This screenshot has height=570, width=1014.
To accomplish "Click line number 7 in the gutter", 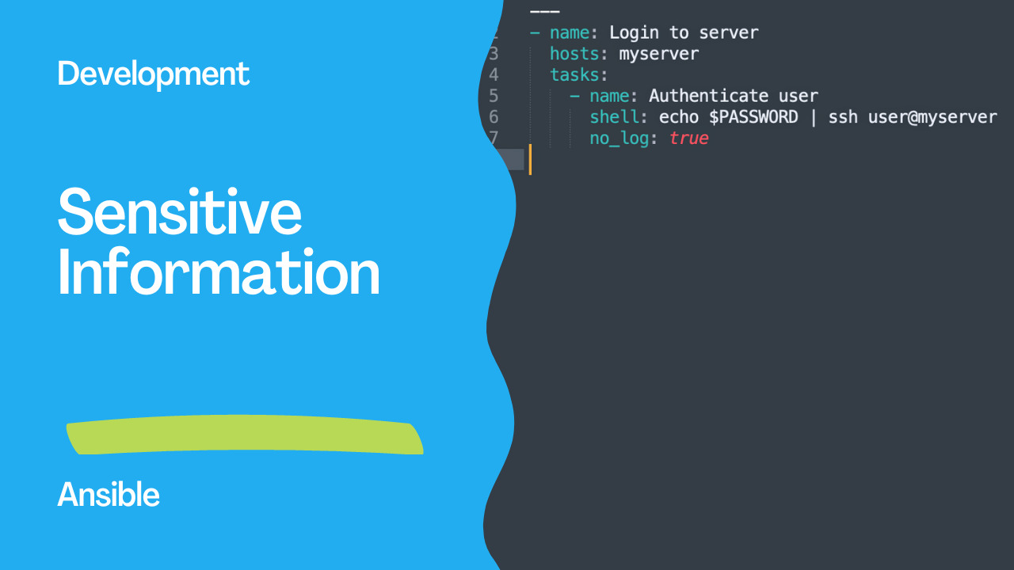I will pyautogui.click(x=494, y=138).
